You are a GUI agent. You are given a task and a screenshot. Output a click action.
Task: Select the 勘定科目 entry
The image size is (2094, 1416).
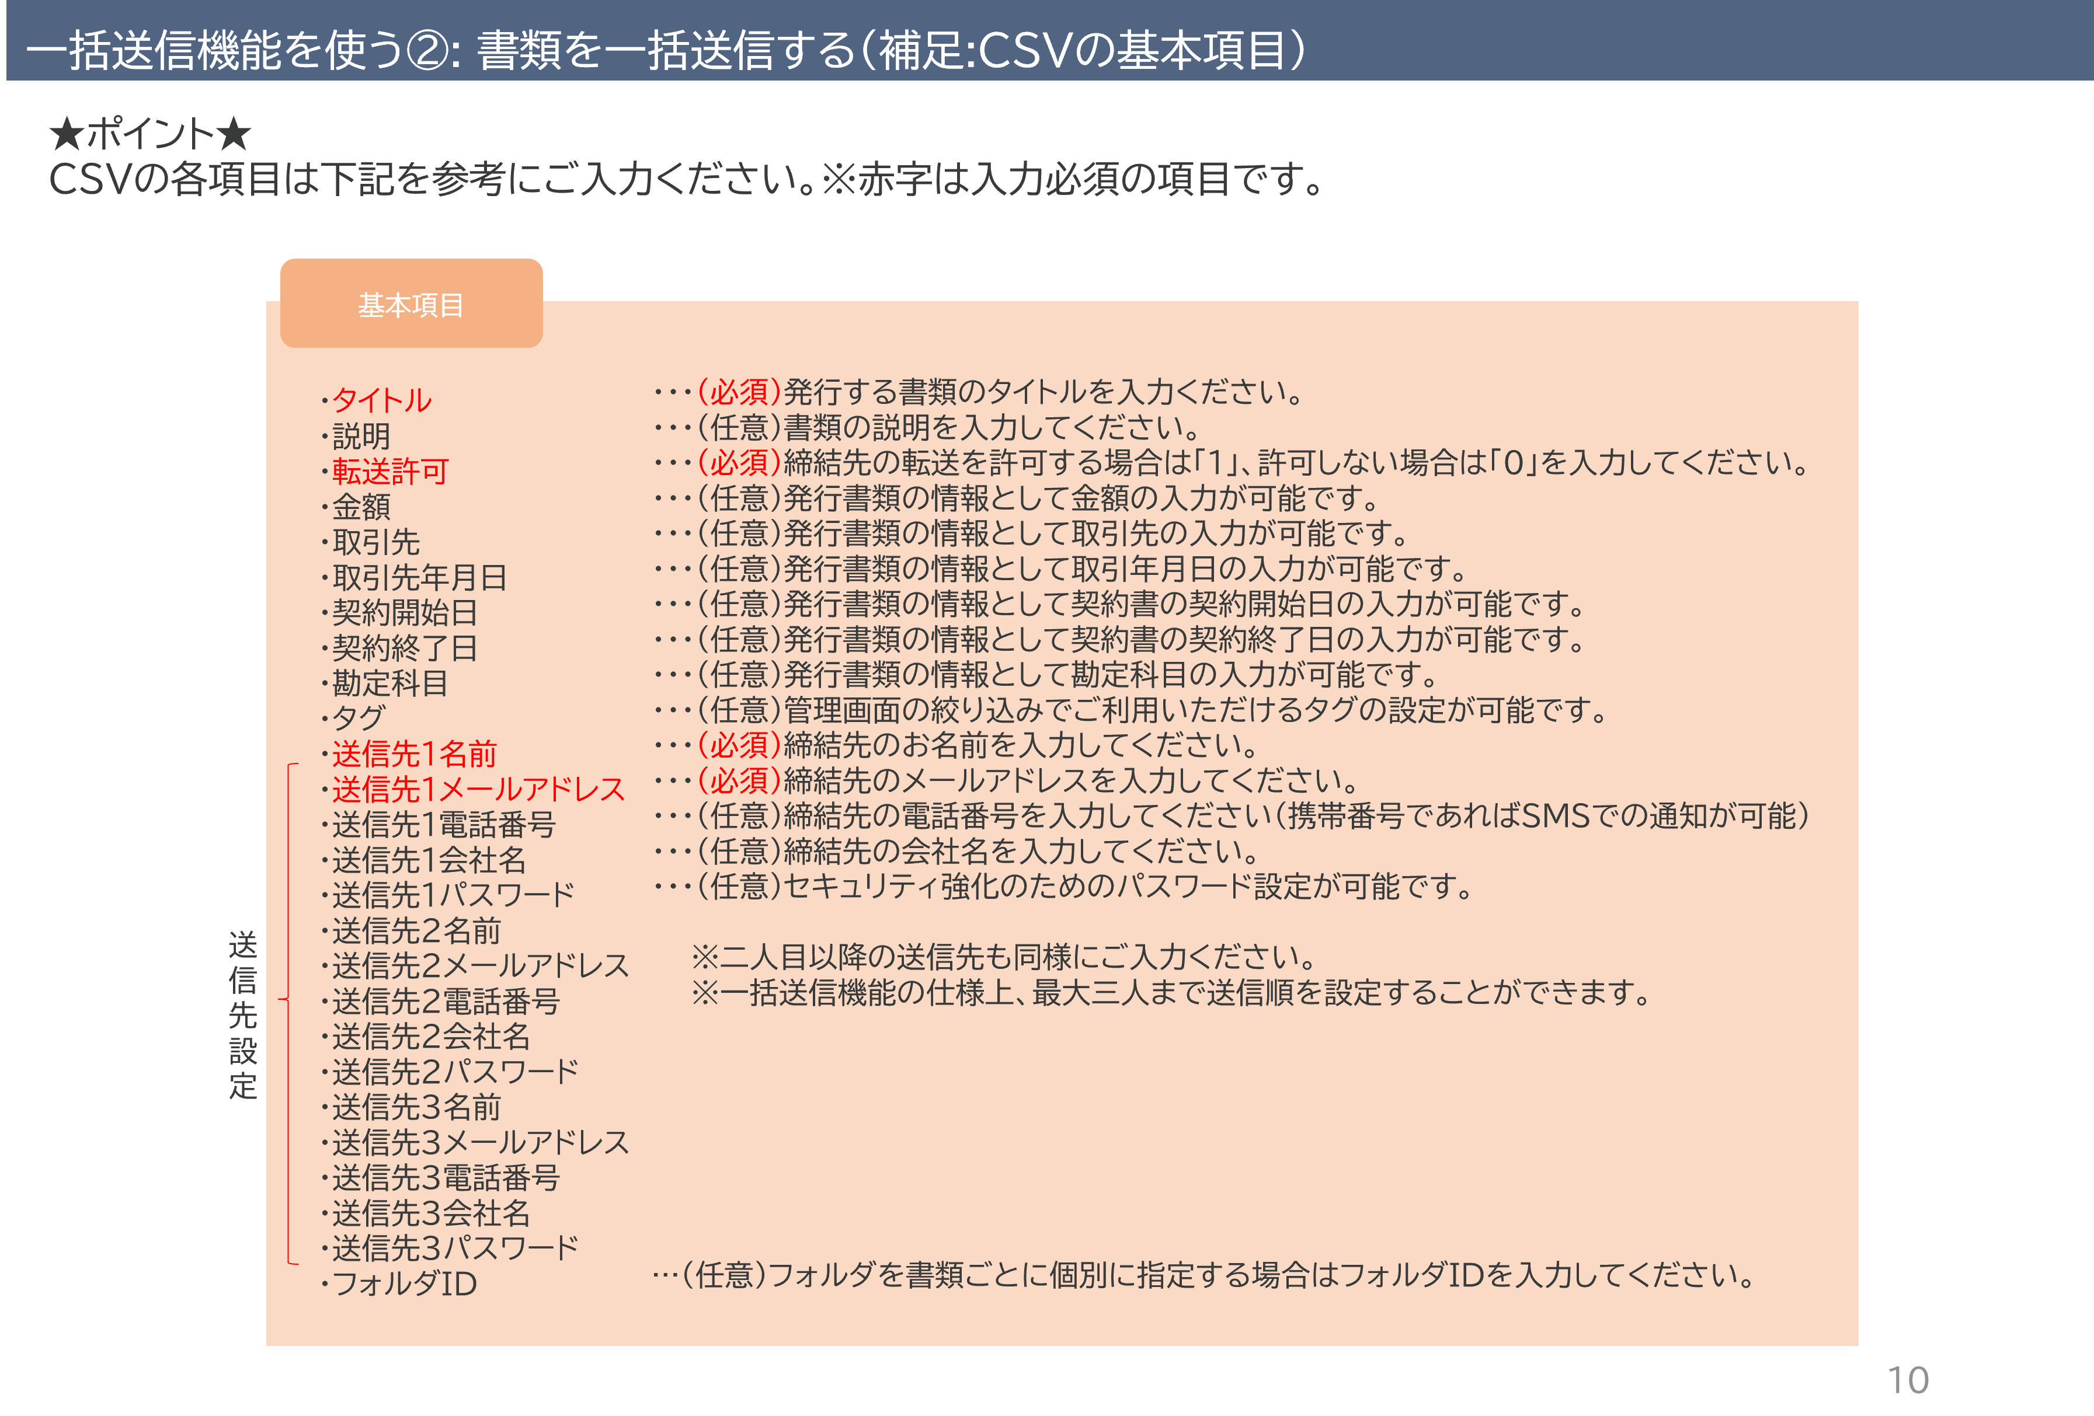click(389, 683)
